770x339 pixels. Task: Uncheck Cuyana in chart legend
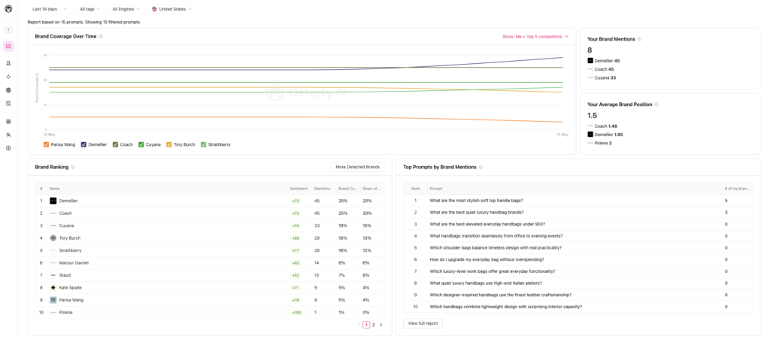(141, 145)
